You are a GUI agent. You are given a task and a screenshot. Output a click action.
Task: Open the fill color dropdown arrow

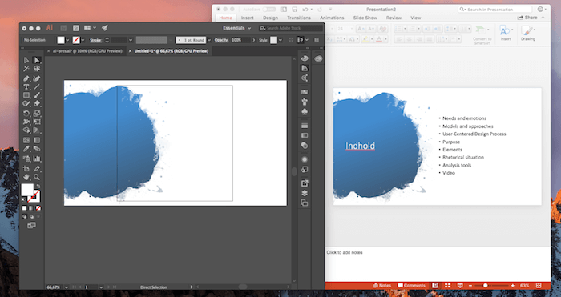[67, 40]
